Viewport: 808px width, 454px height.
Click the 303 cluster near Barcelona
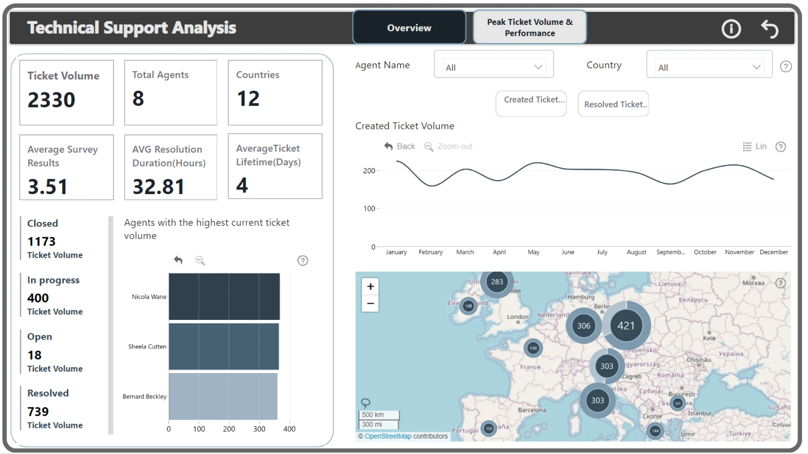pyautogui.click(x=598, y=400)
